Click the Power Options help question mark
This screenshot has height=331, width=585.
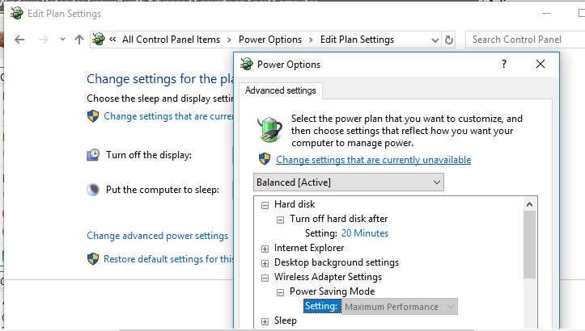(x=503, y=65)
